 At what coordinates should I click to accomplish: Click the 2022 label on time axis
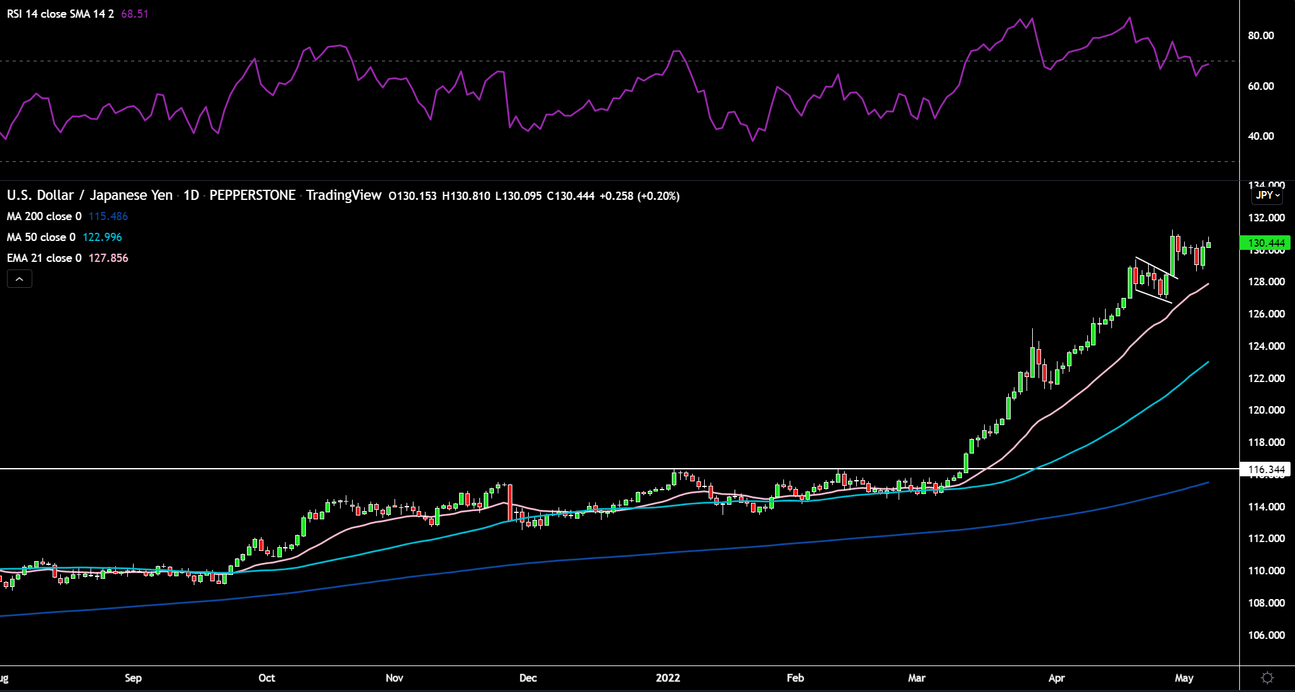667,678
